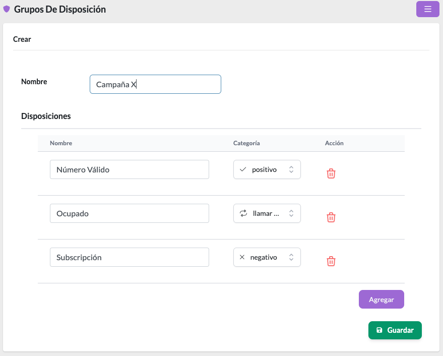This screenshot has height=356, width=443.
Task: Edit the Subscripción name field
Action: click(130, 257)
